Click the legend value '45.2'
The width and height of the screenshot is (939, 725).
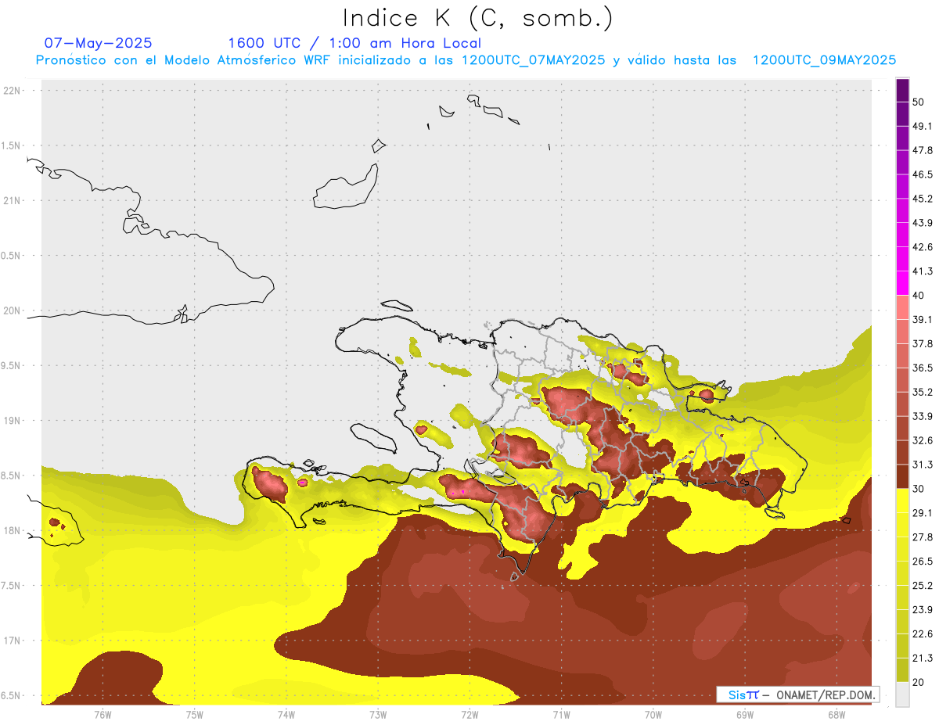923,199
